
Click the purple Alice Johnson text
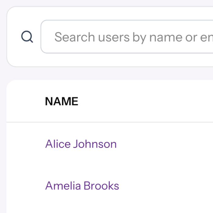[81, 144]
